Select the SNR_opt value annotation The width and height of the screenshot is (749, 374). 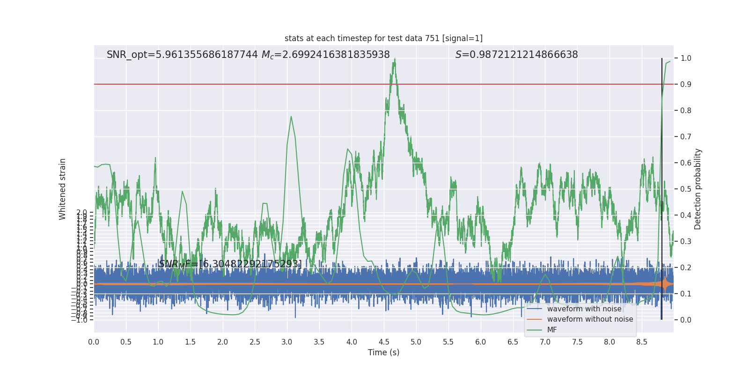(182, 55)
